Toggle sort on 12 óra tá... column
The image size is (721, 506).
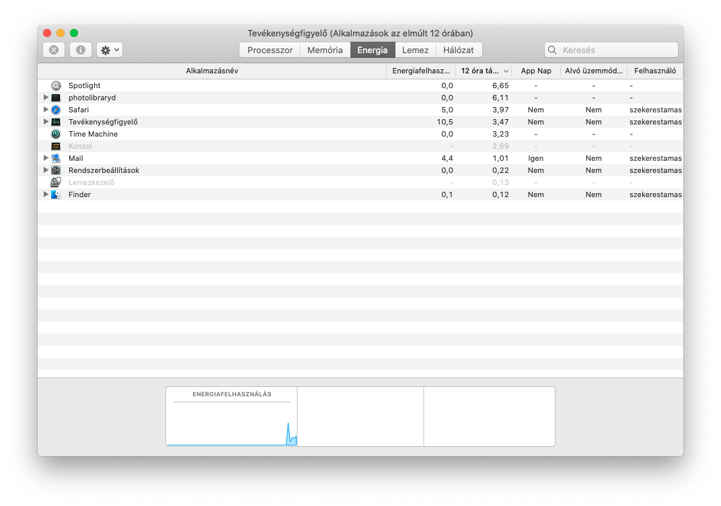pyautogui.click(x=484, y=71)
